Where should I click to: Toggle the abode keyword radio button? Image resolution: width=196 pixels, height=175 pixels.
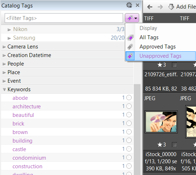pos(129,98)
